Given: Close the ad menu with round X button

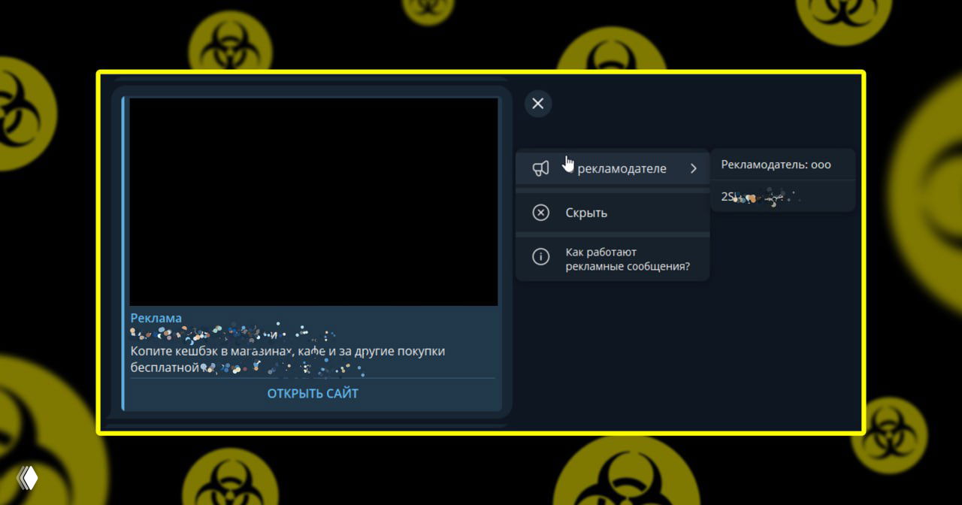Looking at the screenshot, I should (x=537, y=104).
